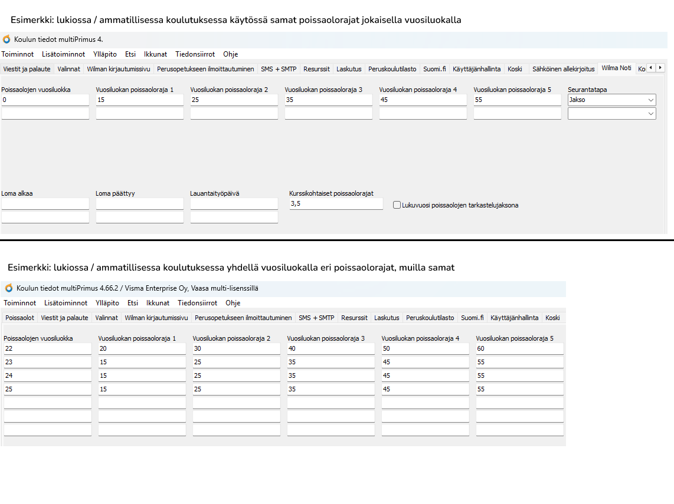
Task: Click the Primus app icon in upper window title
Action: (6, 39)
